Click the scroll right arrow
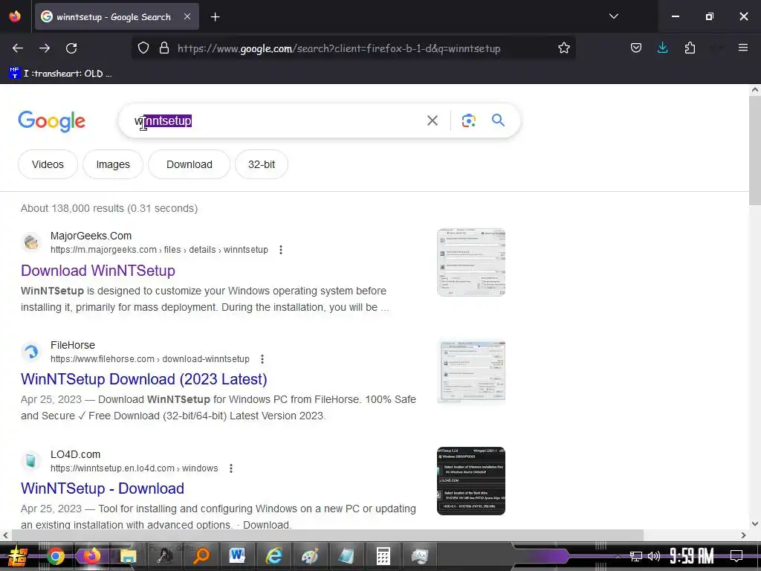 point(743,535)
